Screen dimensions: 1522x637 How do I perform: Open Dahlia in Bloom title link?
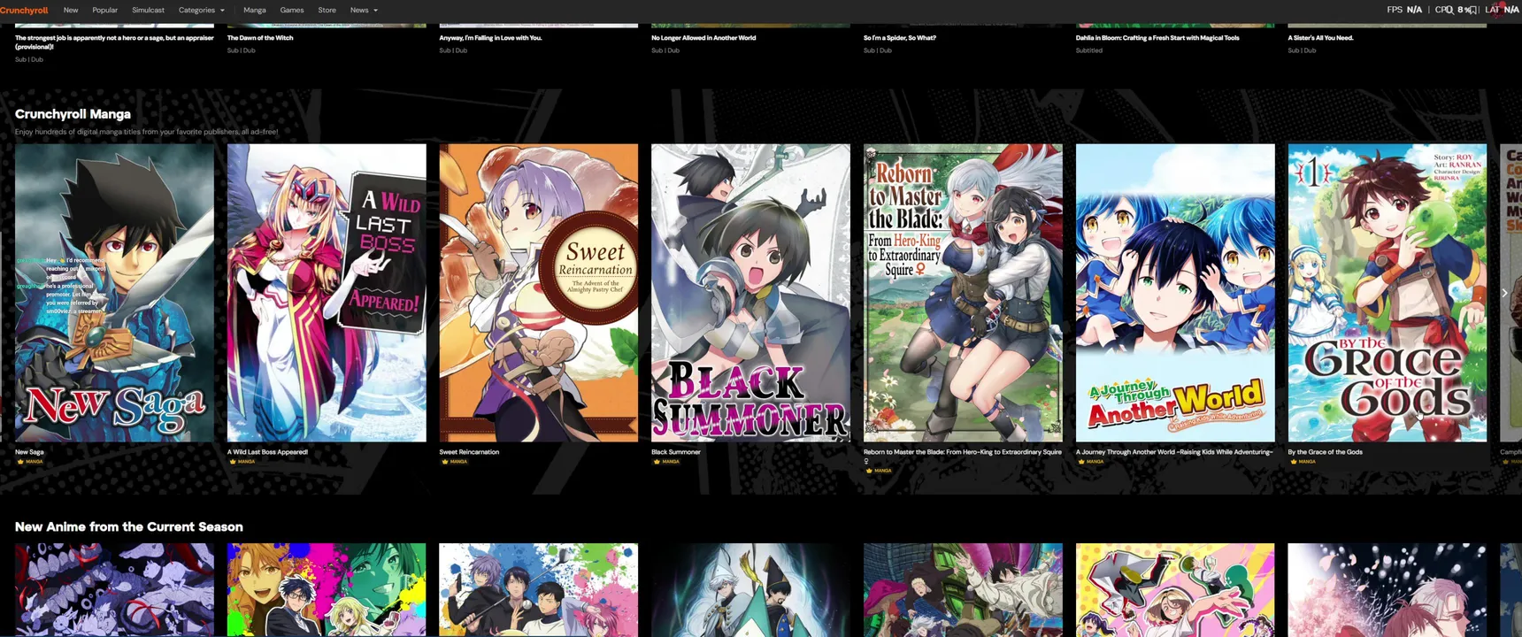pyautogui.click(x=1157, y=38)
